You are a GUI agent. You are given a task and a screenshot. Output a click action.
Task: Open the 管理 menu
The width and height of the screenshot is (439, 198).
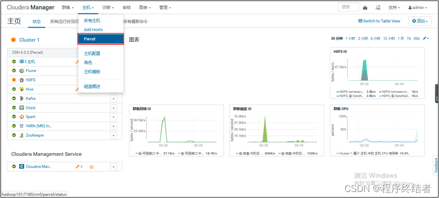coord(165,8)
